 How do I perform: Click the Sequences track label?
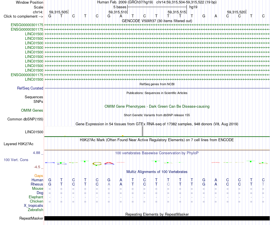coord(34,97)
